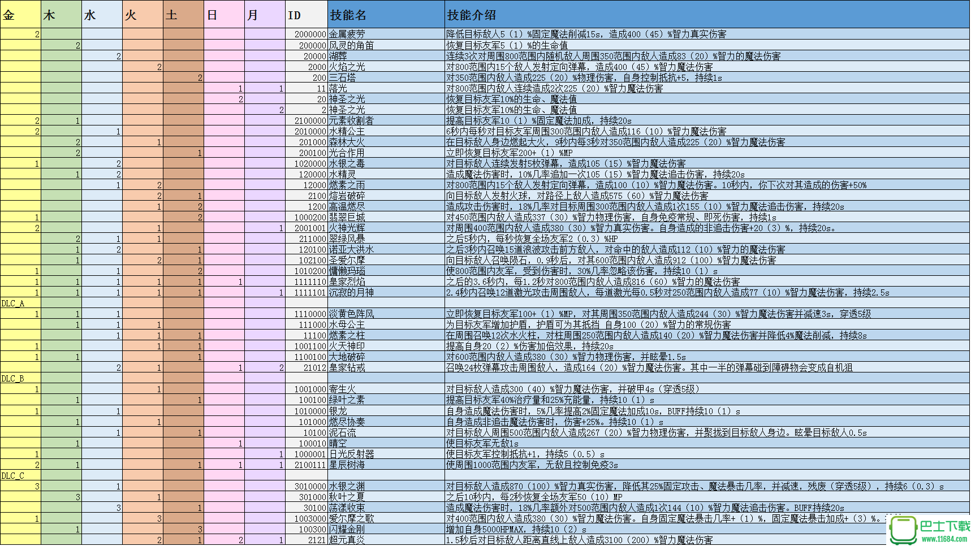This screenshot has width=971, height=546.
Task: Select the 神圣之光 cell with ID 20
Action: pos(386,99)
